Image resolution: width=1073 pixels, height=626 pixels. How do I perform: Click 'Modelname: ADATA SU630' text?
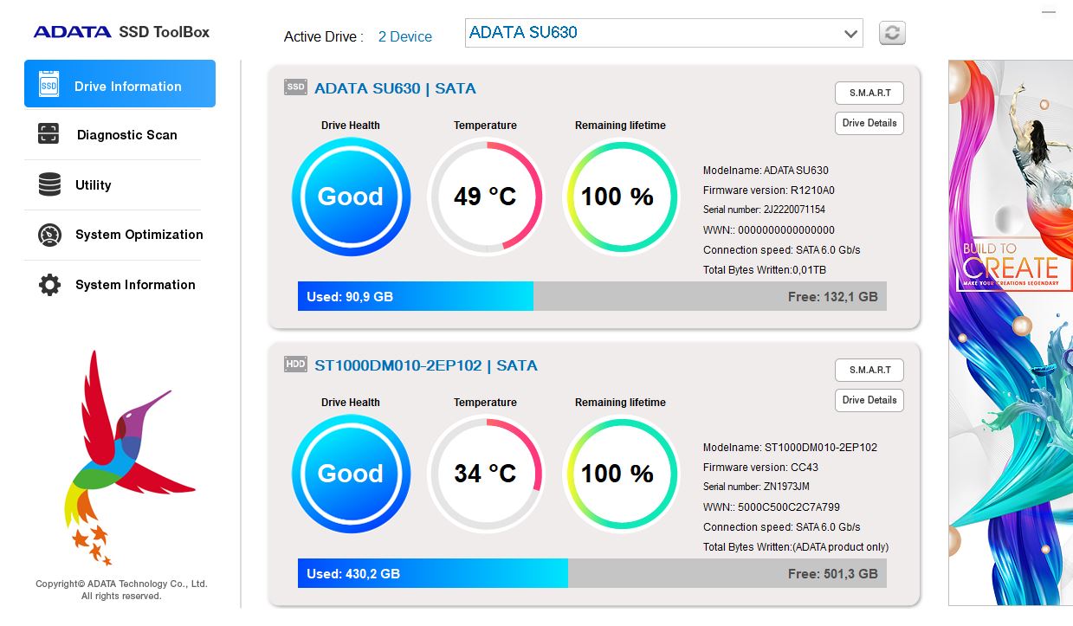pos(766,171)
